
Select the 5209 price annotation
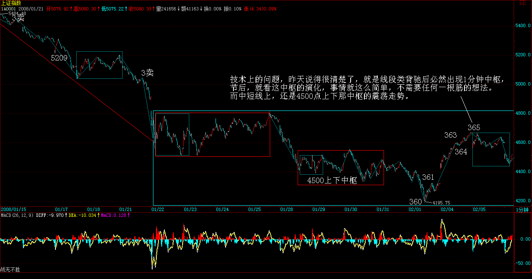click(59, 58)
